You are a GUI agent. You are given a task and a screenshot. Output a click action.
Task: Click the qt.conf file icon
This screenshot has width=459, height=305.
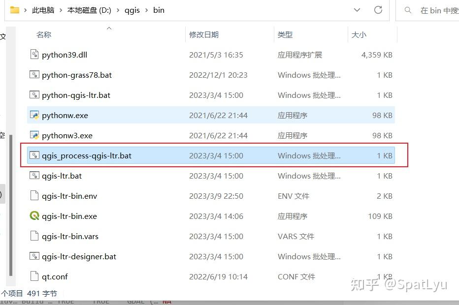pos(34,276)
